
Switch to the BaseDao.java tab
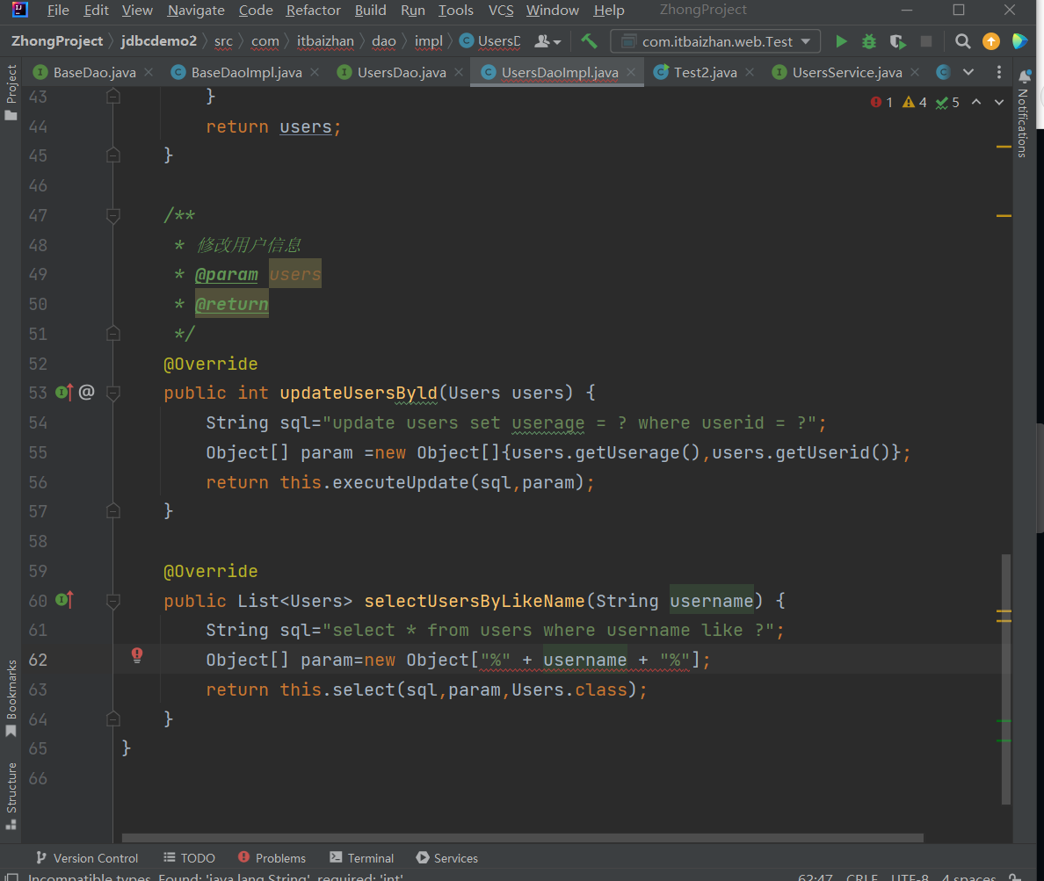(94, 72)
